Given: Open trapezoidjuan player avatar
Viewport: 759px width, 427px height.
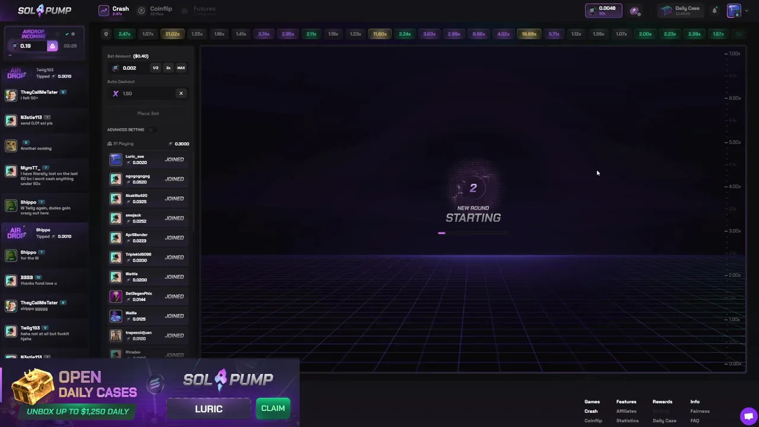Looking at the screenshot, I should tap(116, 335).
